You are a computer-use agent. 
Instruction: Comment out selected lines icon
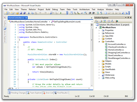[x=98, y=13]
